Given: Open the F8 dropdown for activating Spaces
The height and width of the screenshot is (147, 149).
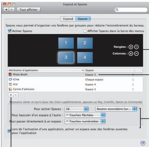Looking at the screenshot, I should tap(76, 109).
